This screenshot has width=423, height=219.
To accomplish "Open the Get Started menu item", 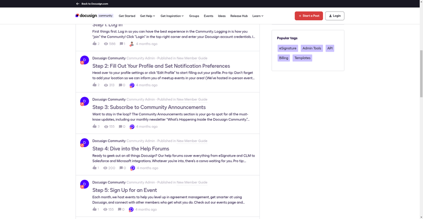I will point(127,16).
